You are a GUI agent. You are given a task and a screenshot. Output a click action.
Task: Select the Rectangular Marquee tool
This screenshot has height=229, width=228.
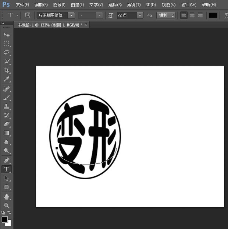coord(6,43)
